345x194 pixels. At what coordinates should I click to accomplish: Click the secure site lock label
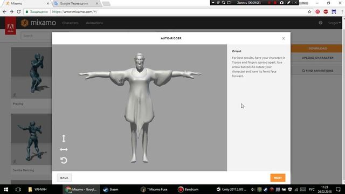(37, 12)
